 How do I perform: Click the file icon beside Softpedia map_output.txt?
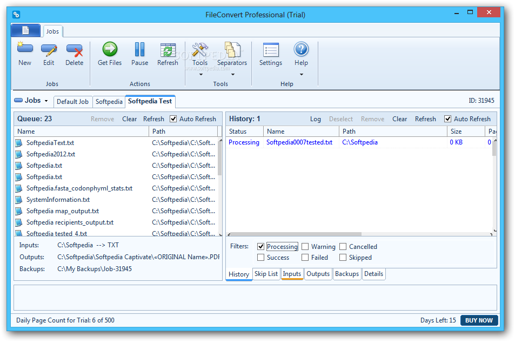[19, 211]
